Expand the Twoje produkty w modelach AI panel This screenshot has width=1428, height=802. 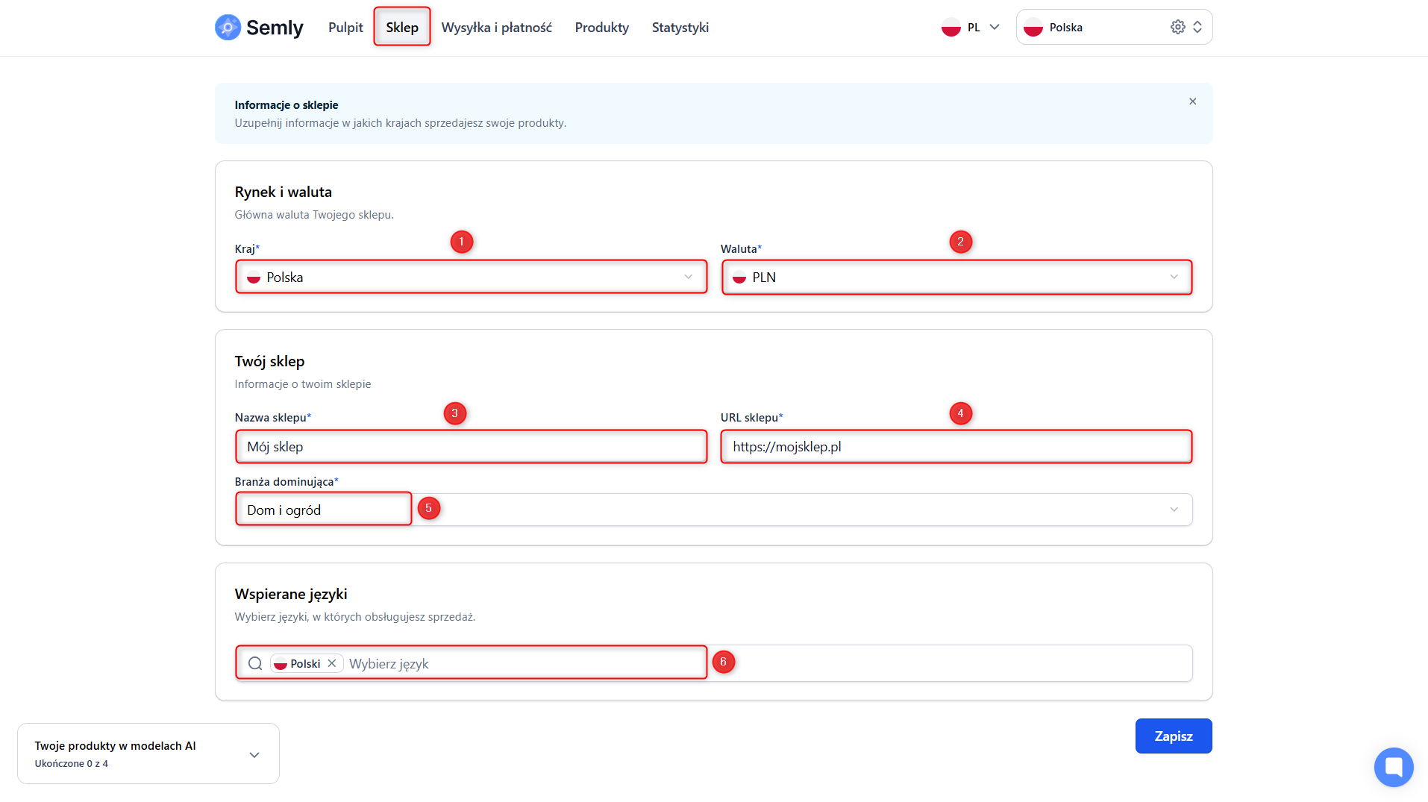click(x=254, y=754)
